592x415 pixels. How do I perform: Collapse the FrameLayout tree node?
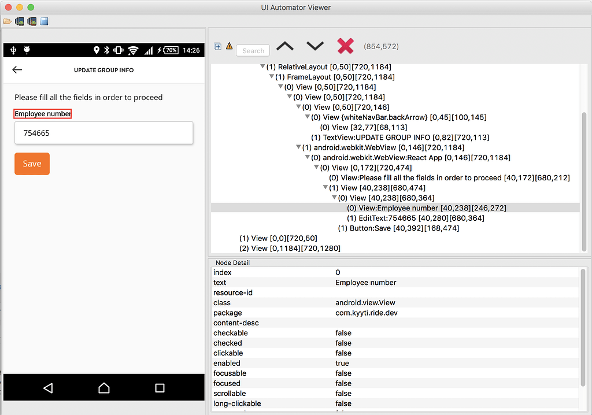pos(272,76)
